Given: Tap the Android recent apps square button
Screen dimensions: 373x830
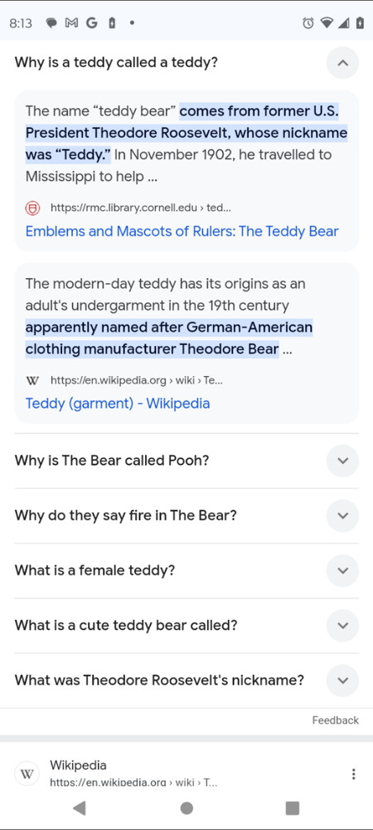Looking at the screenshot, I should 292,808.
